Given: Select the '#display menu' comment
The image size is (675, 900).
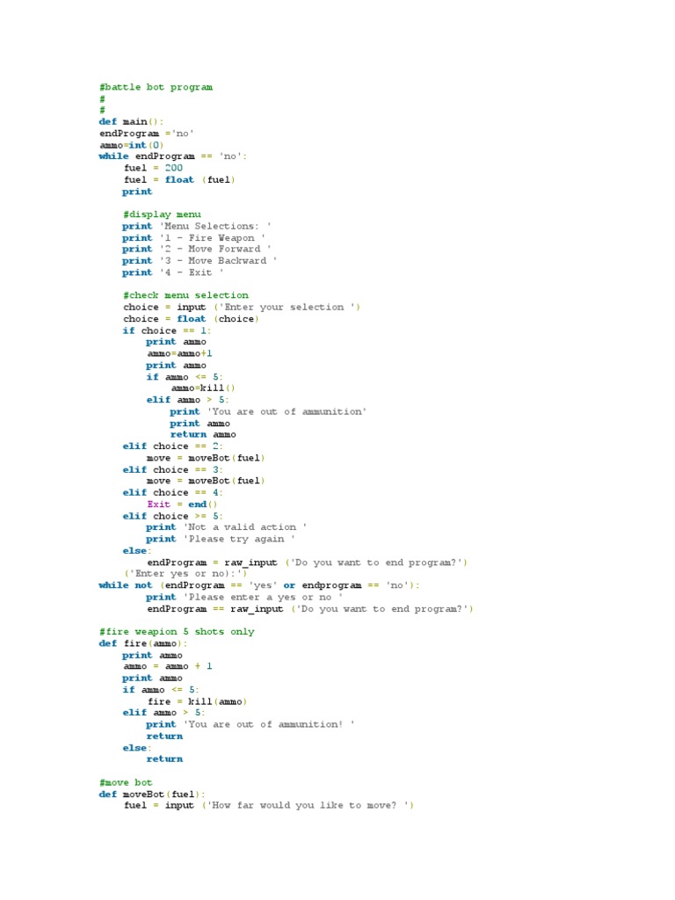Looking at the screenshot, I should 162,214.
